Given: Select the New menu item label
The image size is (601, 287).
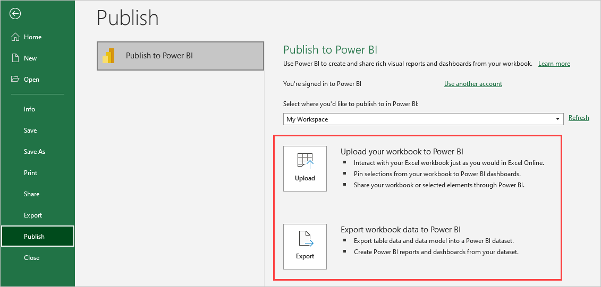Looking at the screenshot, I should (30, 58).
